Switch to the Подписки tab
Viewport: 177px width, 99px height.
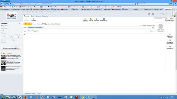[x=45, y=16]
